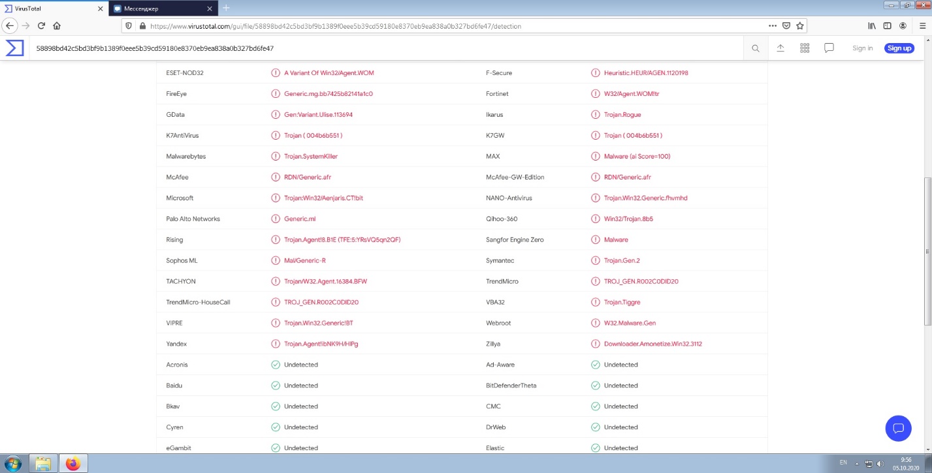932x473 pixels.
Task: Click 'Trojan.Win32.Generic.fhvmhd' text
Action: (x=646, y=198)
